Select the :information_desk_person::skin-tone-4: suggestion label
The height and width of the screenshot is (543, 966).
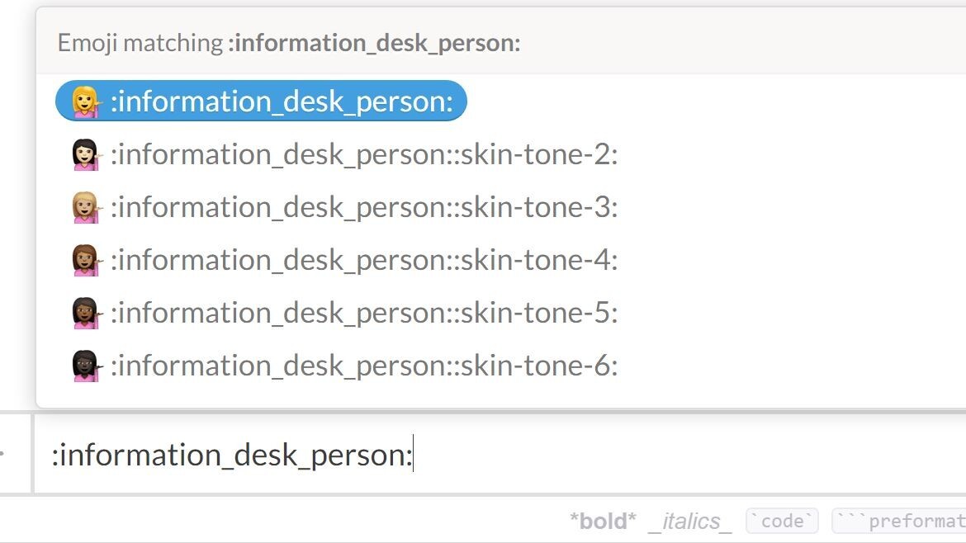(364, 260)
